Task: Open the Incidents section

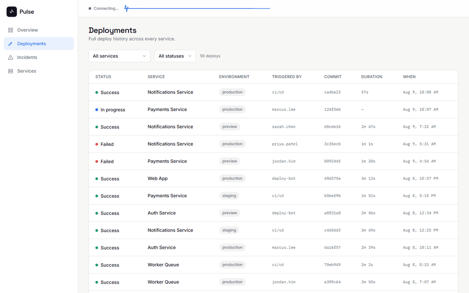Action: tap(39, 57)
